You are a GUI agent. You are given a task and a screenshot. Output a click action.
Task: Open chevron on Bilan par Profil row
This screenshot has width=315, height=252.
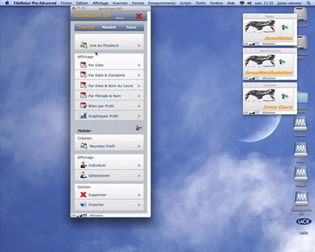point(139,106)
